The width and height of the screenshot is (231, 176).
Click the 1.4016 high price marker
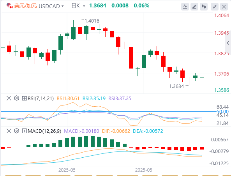click(92, 21)
